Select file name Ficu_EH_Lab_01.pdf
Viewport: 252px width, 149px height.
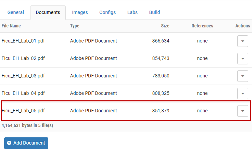[x=23, y=41]
